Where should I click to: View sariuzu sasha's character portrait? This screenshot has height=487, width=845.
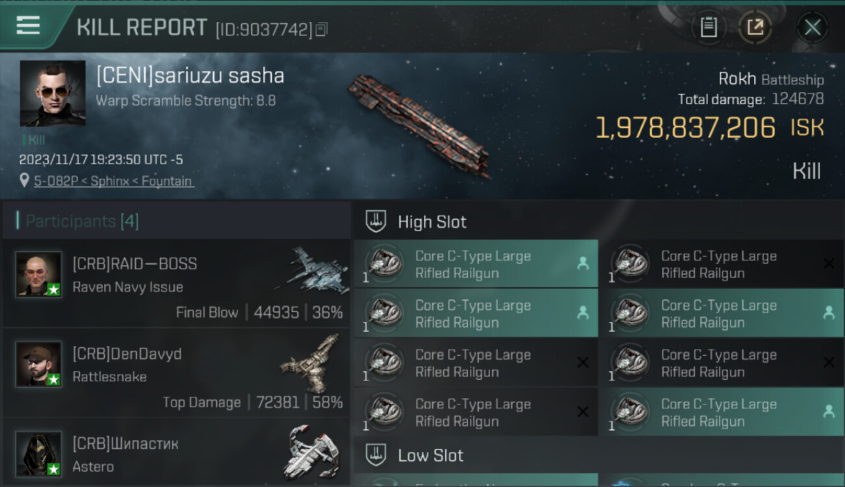pos(53,93)
